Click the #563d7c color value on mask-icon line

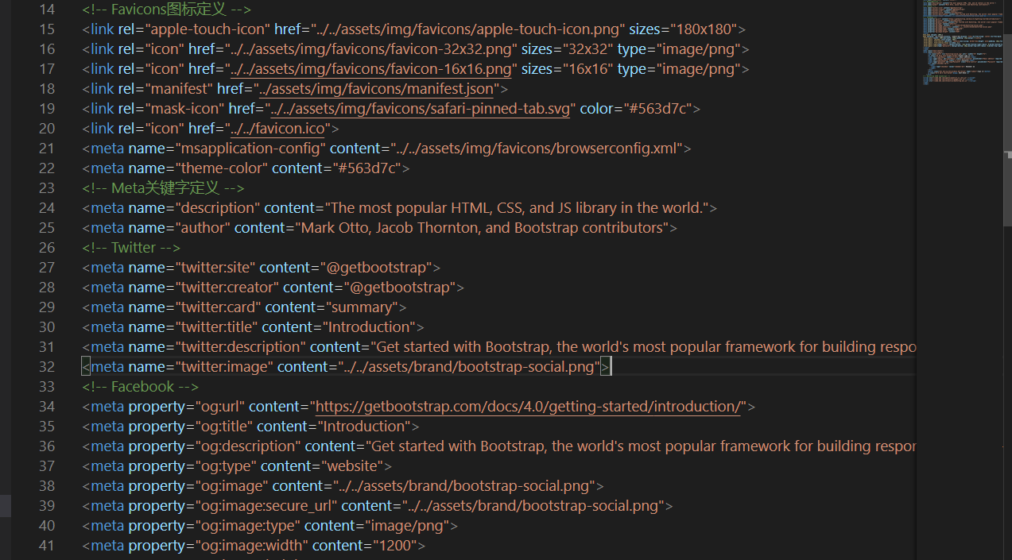point(657,109)
